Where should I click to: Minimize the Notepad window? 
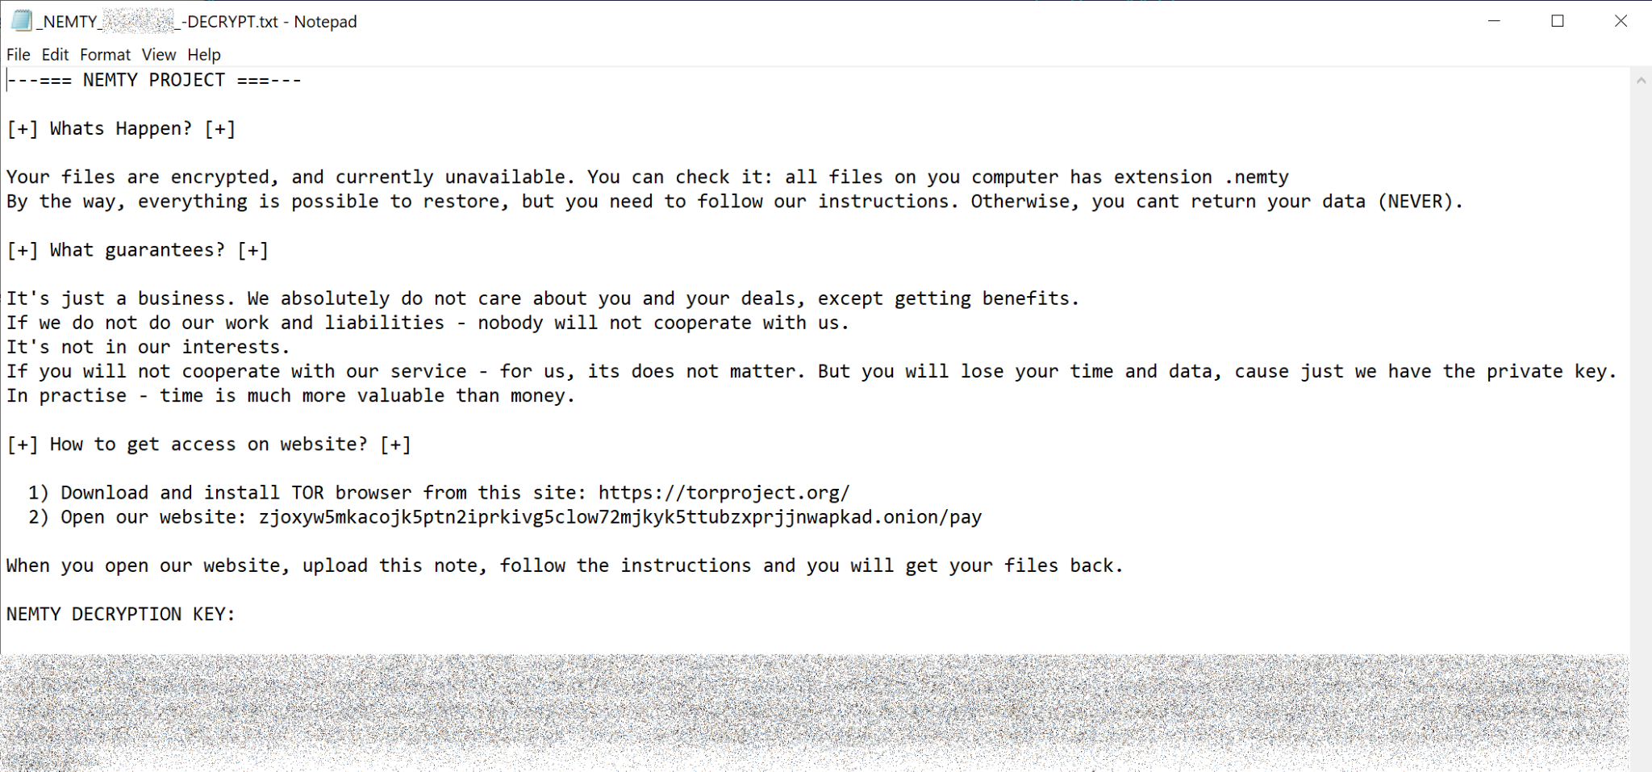pyautogui.click(x=1494, y=21)
